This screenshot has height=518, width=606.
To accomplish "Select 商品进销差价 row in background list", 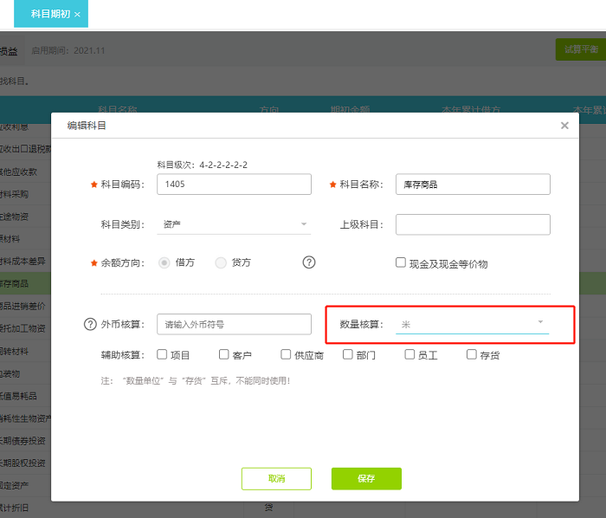I will pos(25,306).
